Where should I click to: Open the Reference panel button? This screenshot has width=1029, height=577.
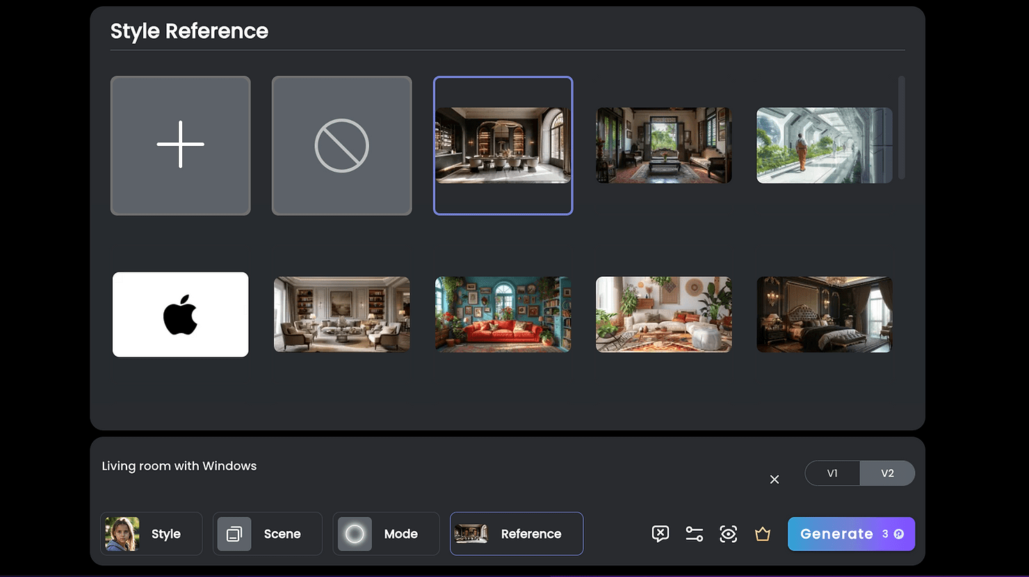[x=517, y=534]
